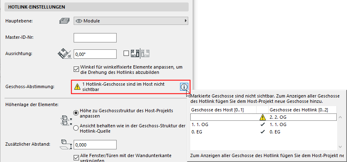Uncheck 'Alle Fenster/Türen mit der Wandunterkante verknüpfen'
This screenshot has height=162, width=347.
(x=77, y=158)
